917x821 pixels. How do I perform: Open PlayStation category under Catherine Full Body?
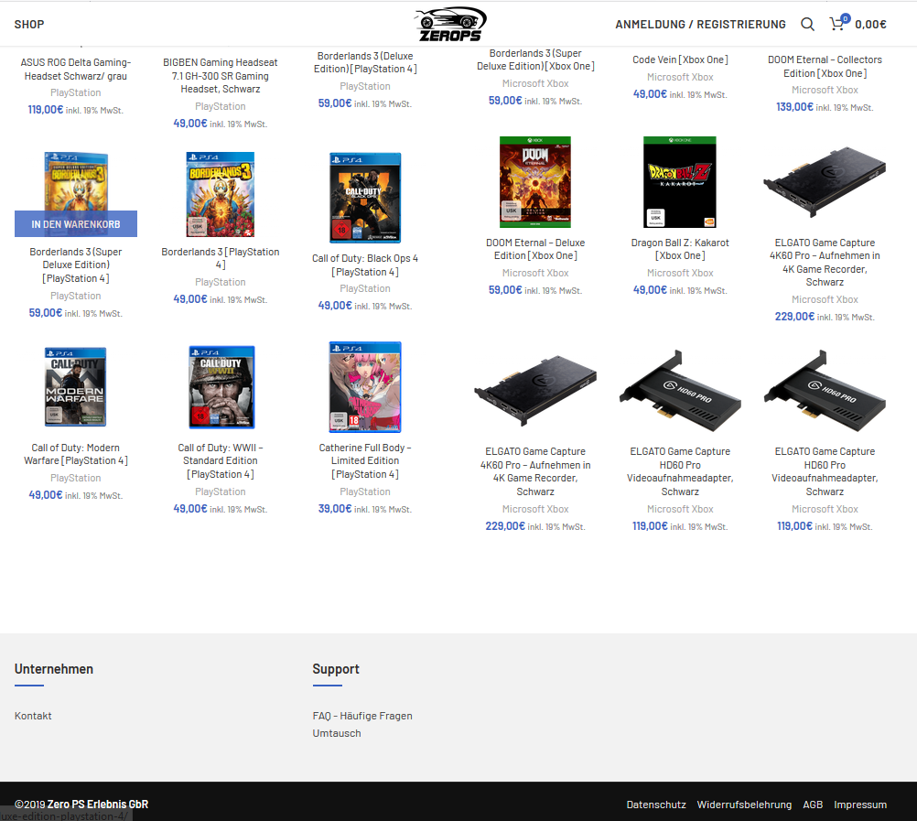click(x=365, y=492)
